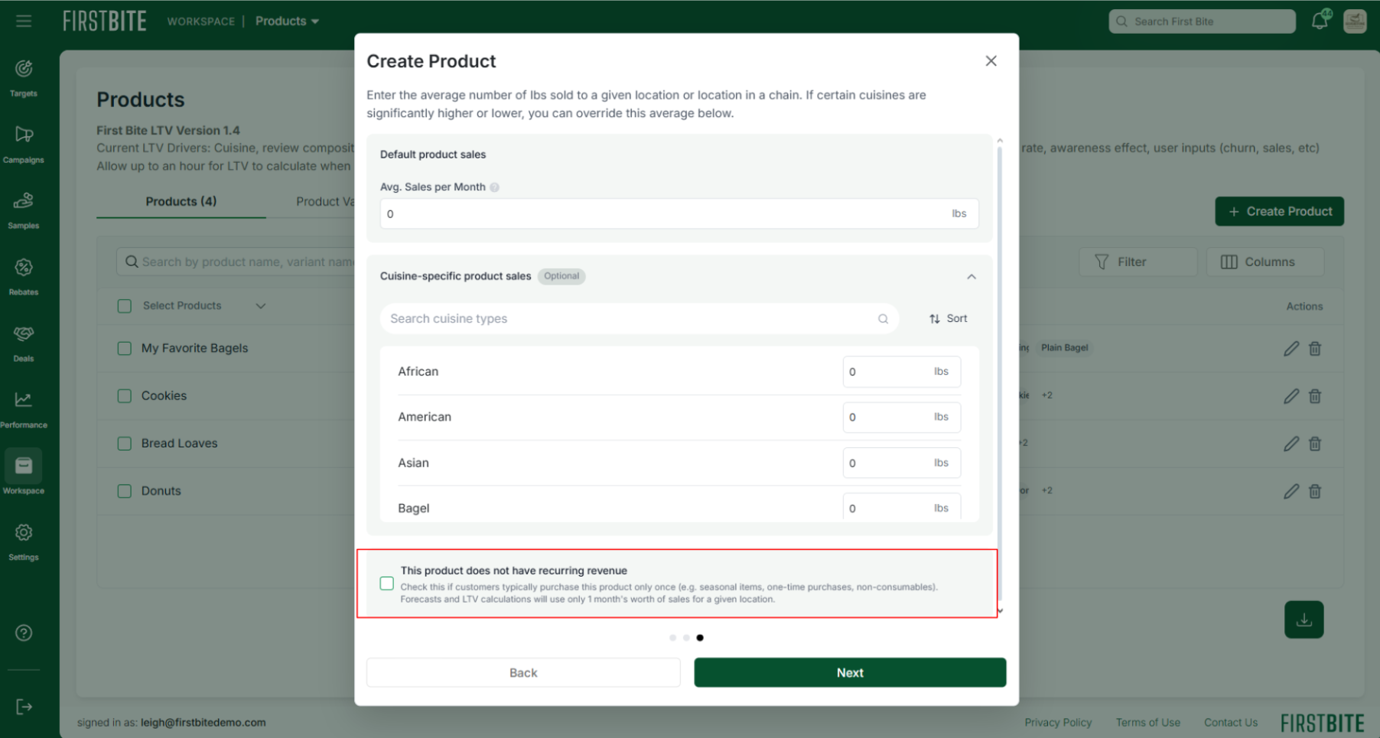The image size is (1380, 738).
Task: Toggle the hamburger menu
Action: [x=24, y=21]
